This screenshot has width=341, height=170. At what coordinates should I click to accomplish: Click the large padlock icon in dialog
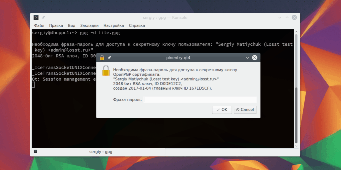click(x=106, y=71)
